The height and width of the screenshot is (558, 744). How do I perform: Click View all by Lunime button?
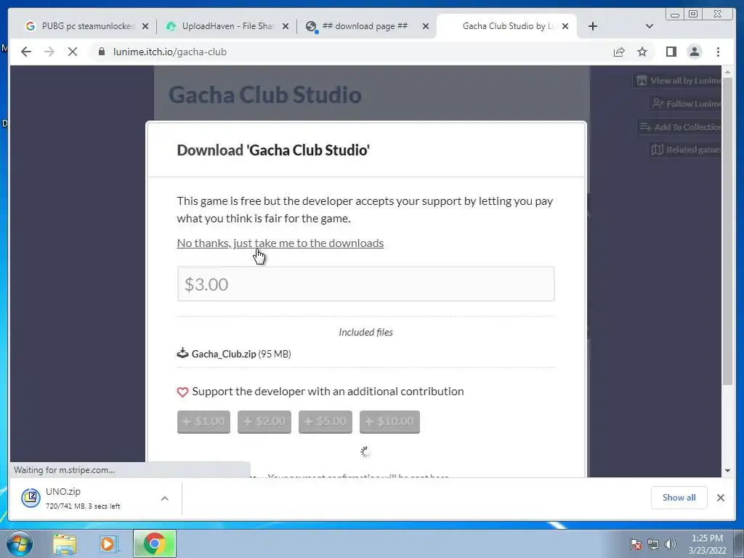678,81
